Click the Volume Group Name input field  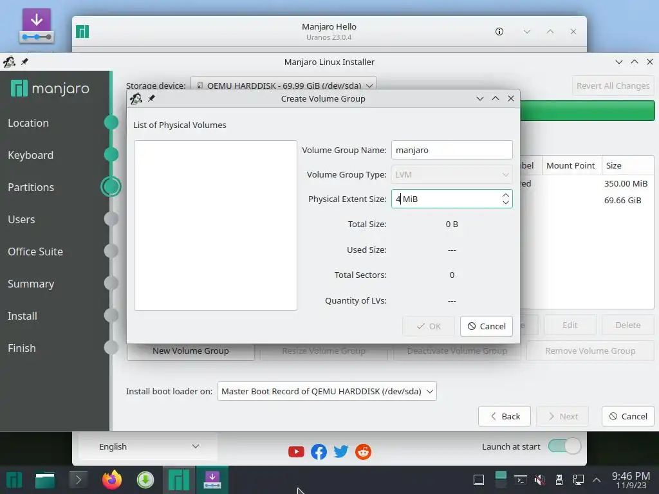coord(452,150)
